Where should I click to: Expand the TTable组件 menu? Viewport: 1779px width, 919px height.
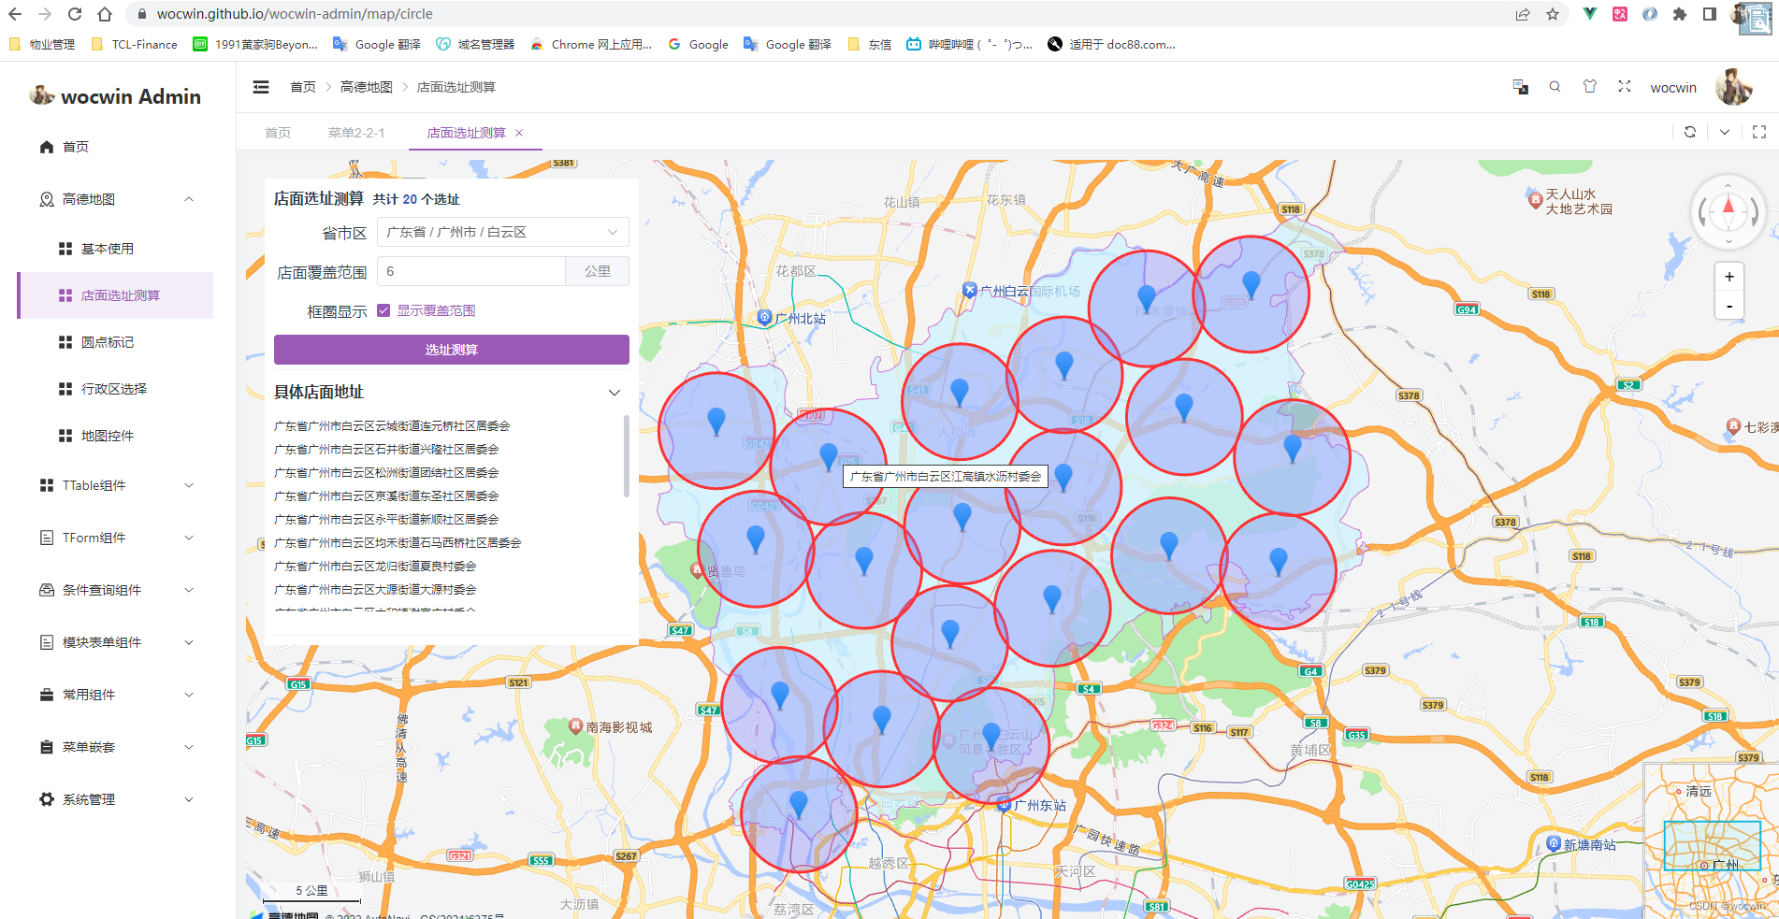(x=116, y=485)
